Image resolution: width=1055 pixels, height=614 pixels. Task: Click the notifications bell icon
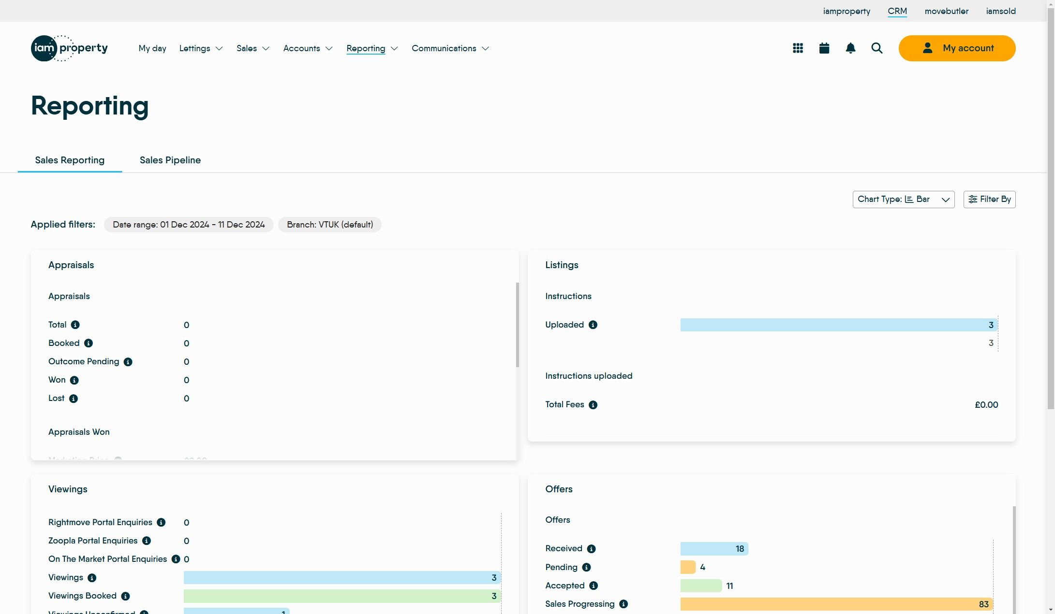pyautogui.click(x=850, y=48)
